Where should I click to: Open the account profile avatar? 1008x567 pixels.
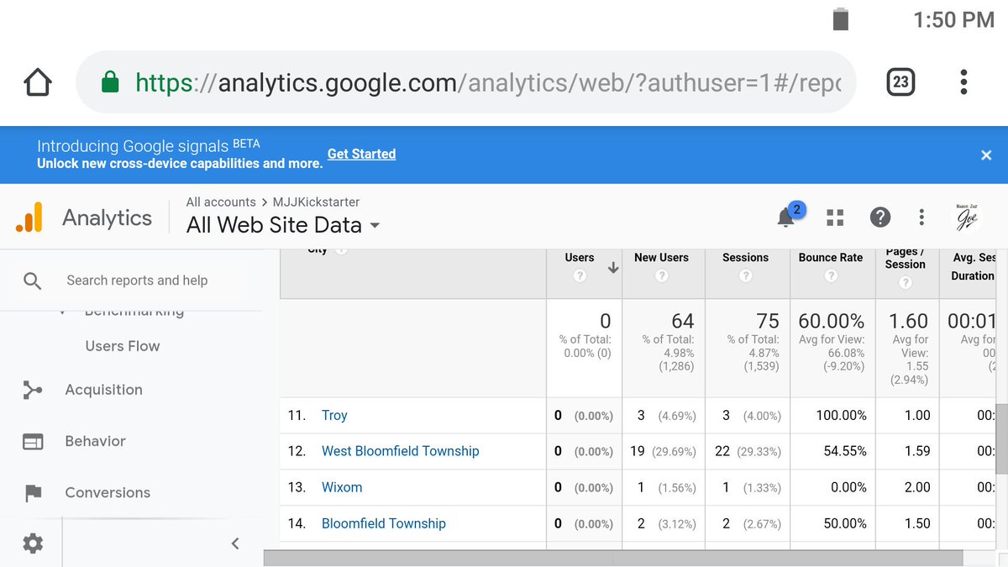[968, 217]
